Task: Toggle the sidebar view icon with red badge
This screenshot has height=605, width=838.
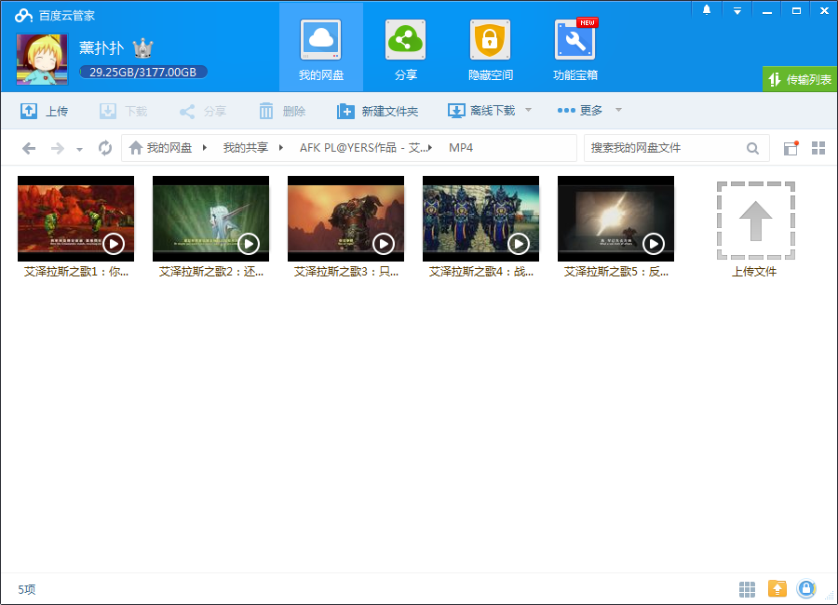Action: tap(789, 147)
